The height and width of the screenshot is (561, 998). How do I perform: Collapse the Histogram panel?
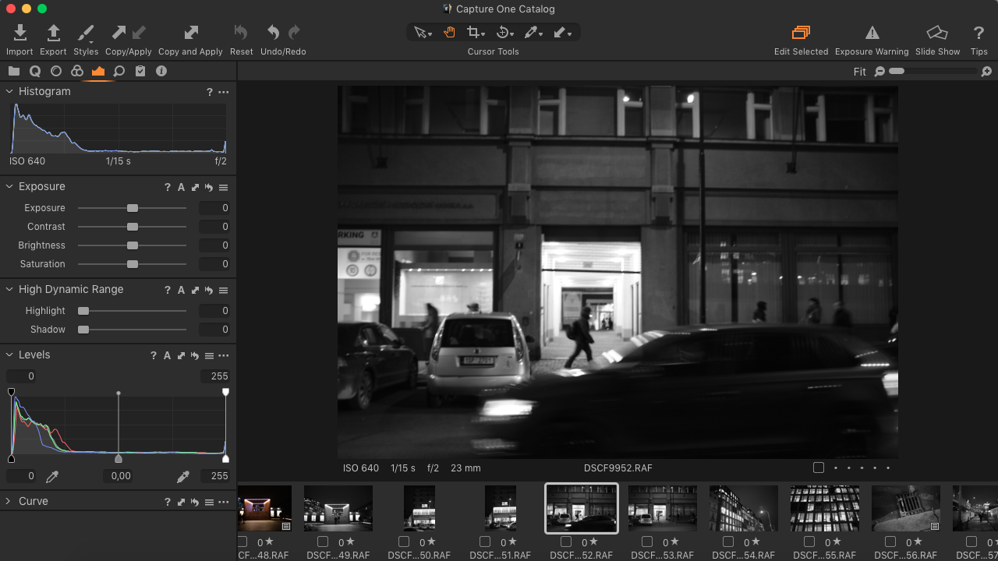pyautogui.click(x=9, y=91)
